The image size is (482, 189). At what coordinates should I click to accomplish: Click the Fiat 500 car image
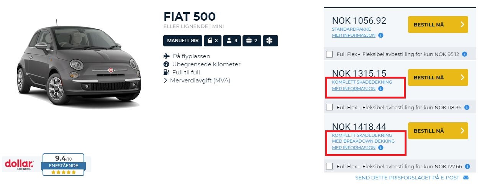(x=79, y=65)
